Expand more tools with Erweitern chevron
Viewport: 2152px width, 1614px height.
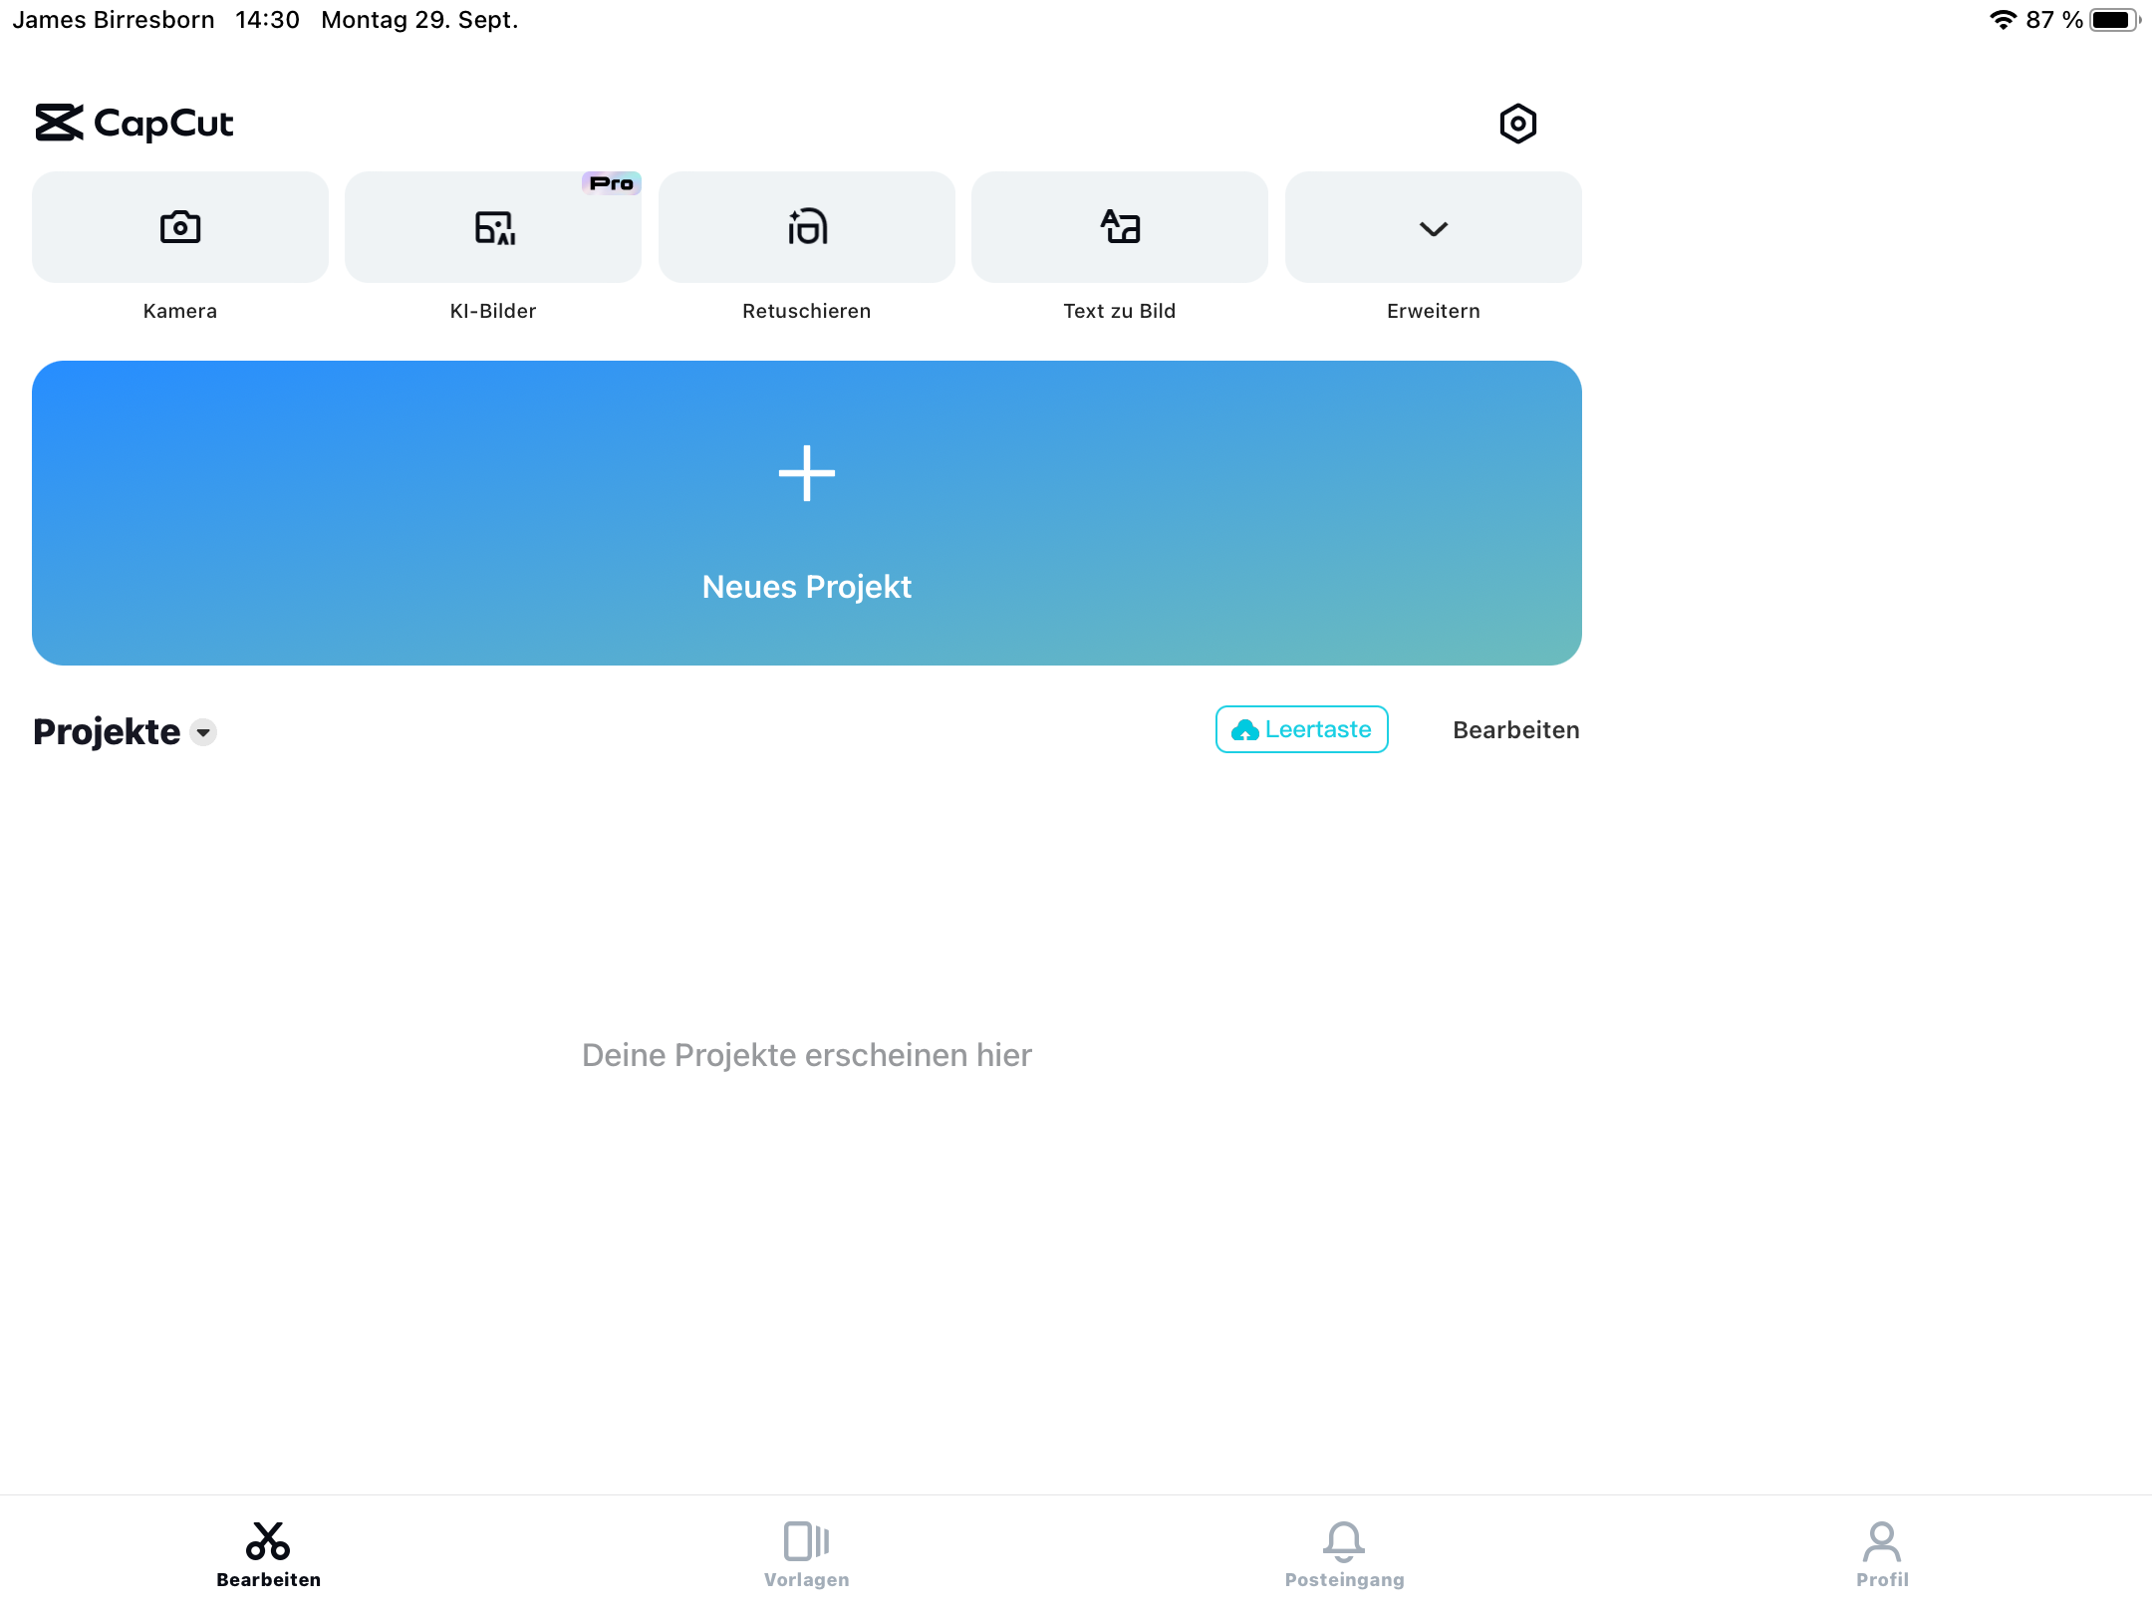pos(1433,228)
